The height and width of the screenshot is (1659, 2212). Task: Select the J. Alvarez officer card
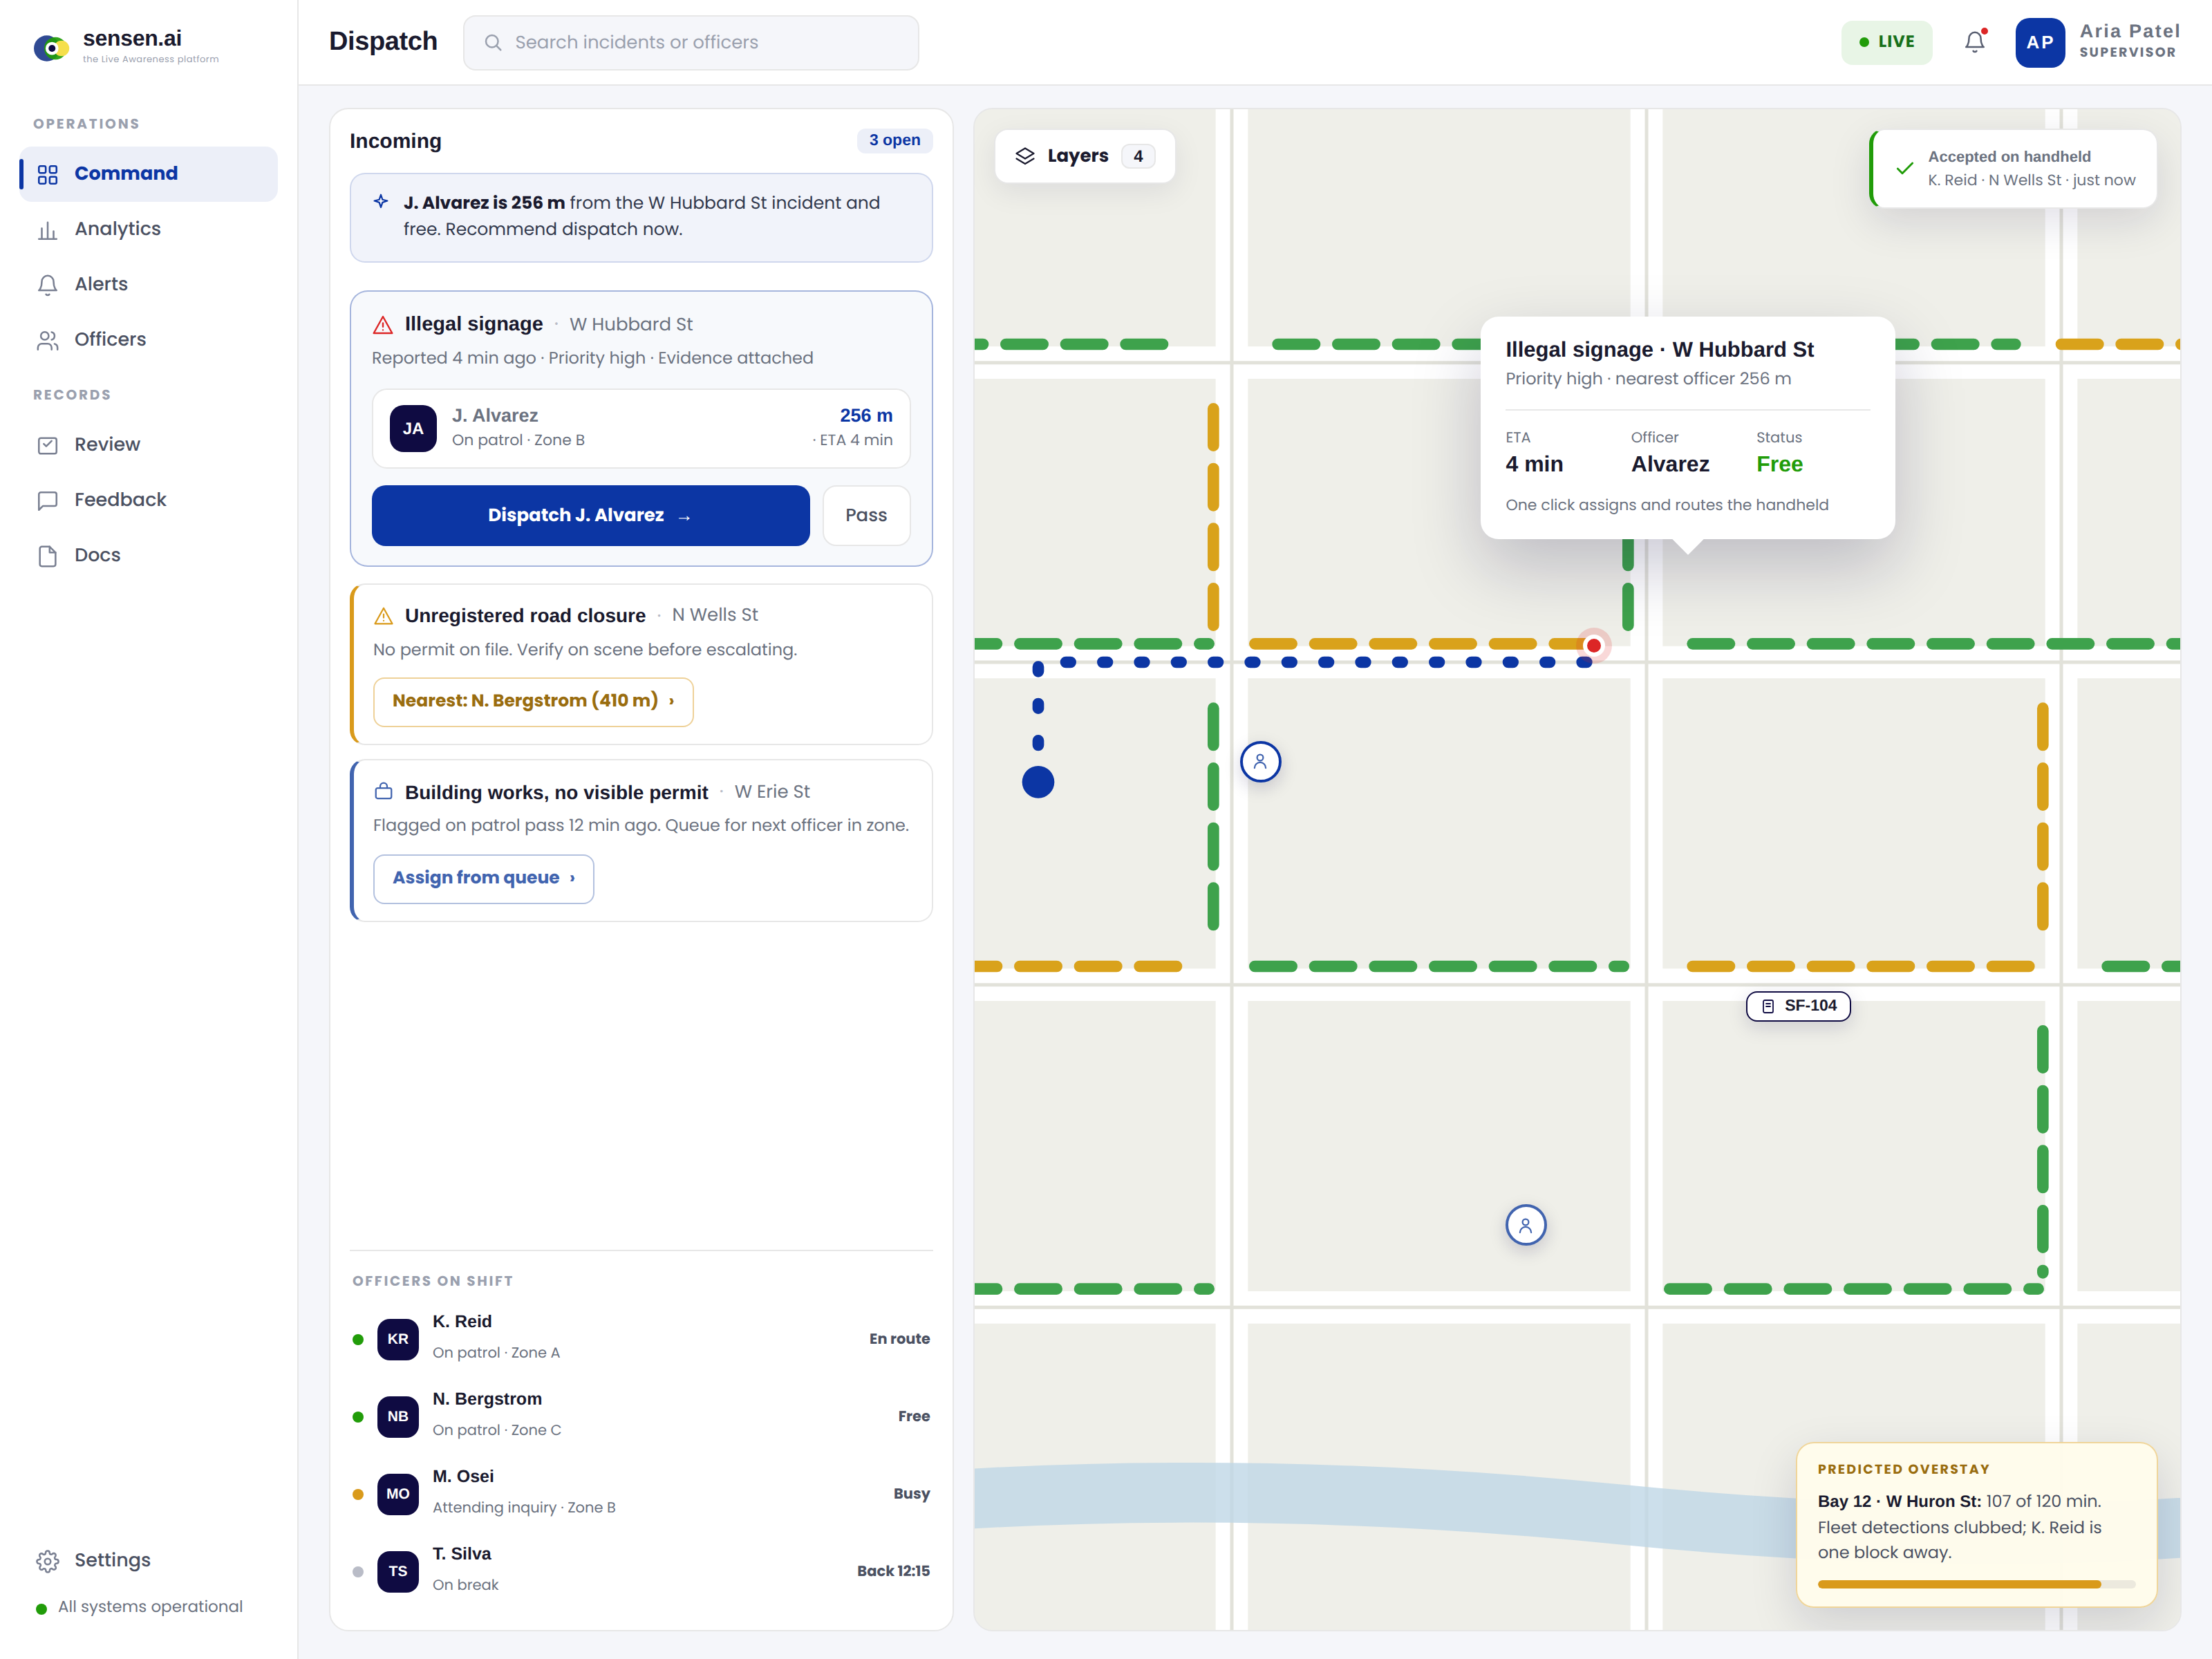pyautogui.click(x=641, y=428)
